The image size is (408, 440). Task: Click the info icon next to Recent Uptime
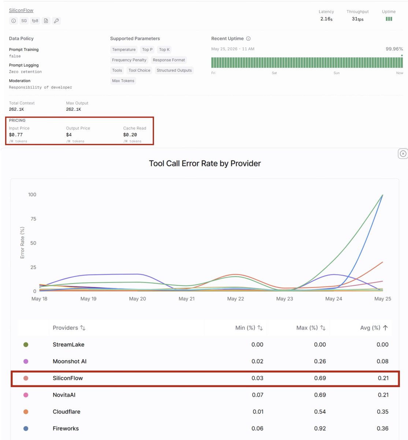(x=248, y=38)
